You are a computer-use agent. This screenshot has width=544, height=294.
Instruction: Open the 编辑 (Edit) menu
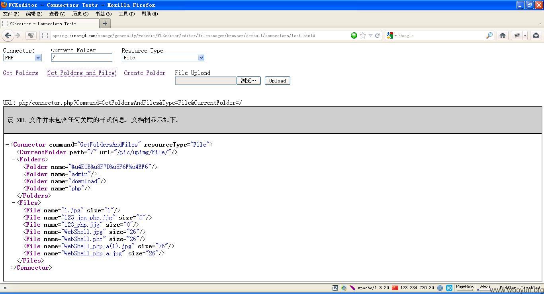(x=34, y=14)
